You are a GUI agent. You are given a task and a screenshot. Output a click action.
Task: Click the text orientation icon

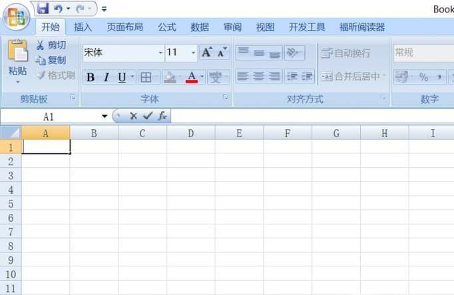click(x=292, y=53)
